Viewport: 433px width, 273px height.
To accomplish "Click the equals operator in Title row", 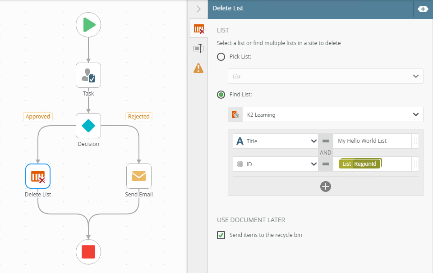I will pos(326,141).
